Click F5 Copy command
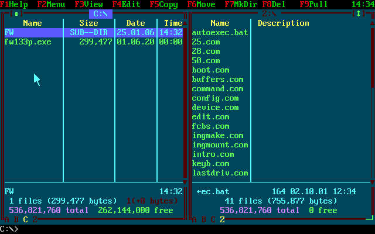The height and width of the screenshot is (234, 375). (163, 4)
